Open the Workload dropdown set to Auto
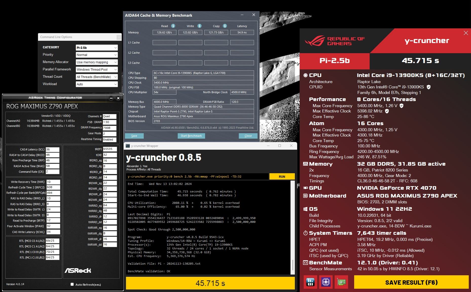This screenshot has width=471, height=292. point(97,84)
